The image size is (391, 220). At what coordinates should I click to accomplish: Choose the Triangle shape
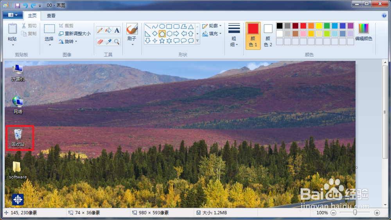point(191,26)
